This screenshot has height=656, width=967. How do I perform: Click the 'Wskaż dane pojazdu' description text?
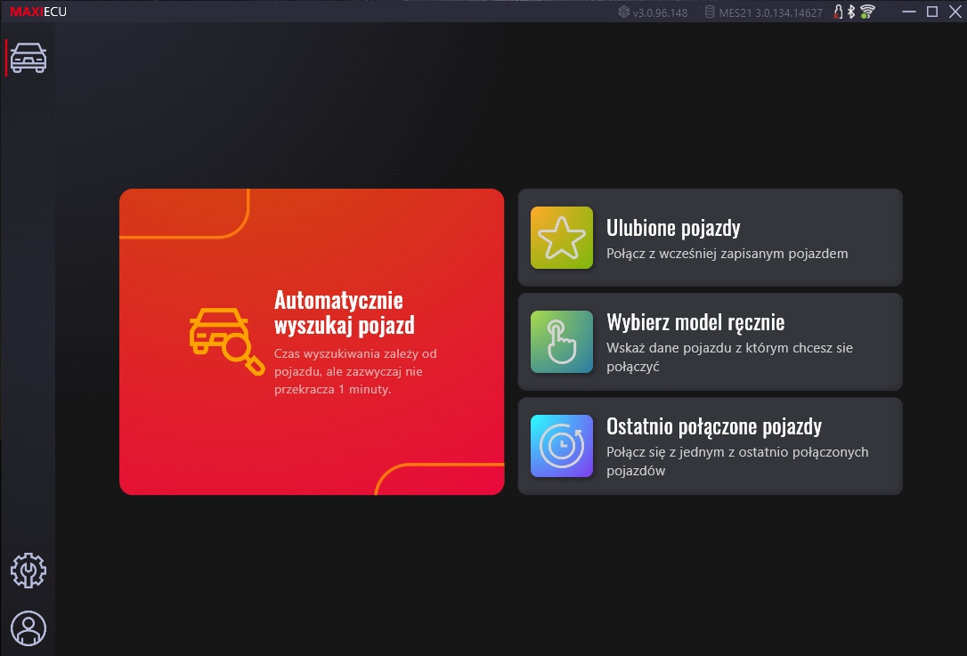click(729, 357)
